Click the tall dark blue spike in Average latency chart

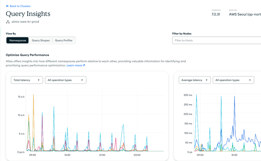pyautogui.click(x=234, y=96)
